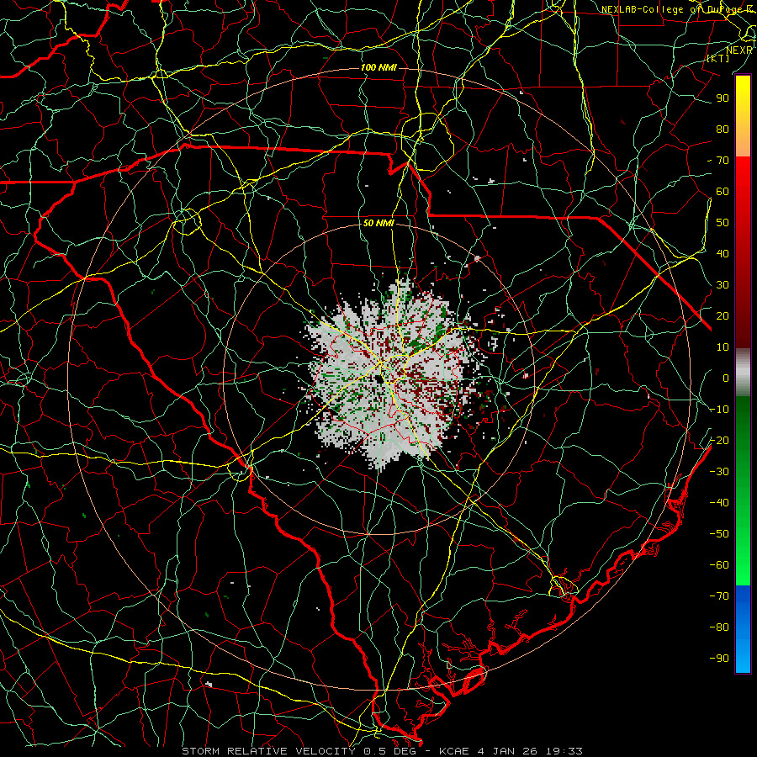Select the -30 value on the velocity scale
This screenshot has width=757, height=757.
[x=719, y=472]
